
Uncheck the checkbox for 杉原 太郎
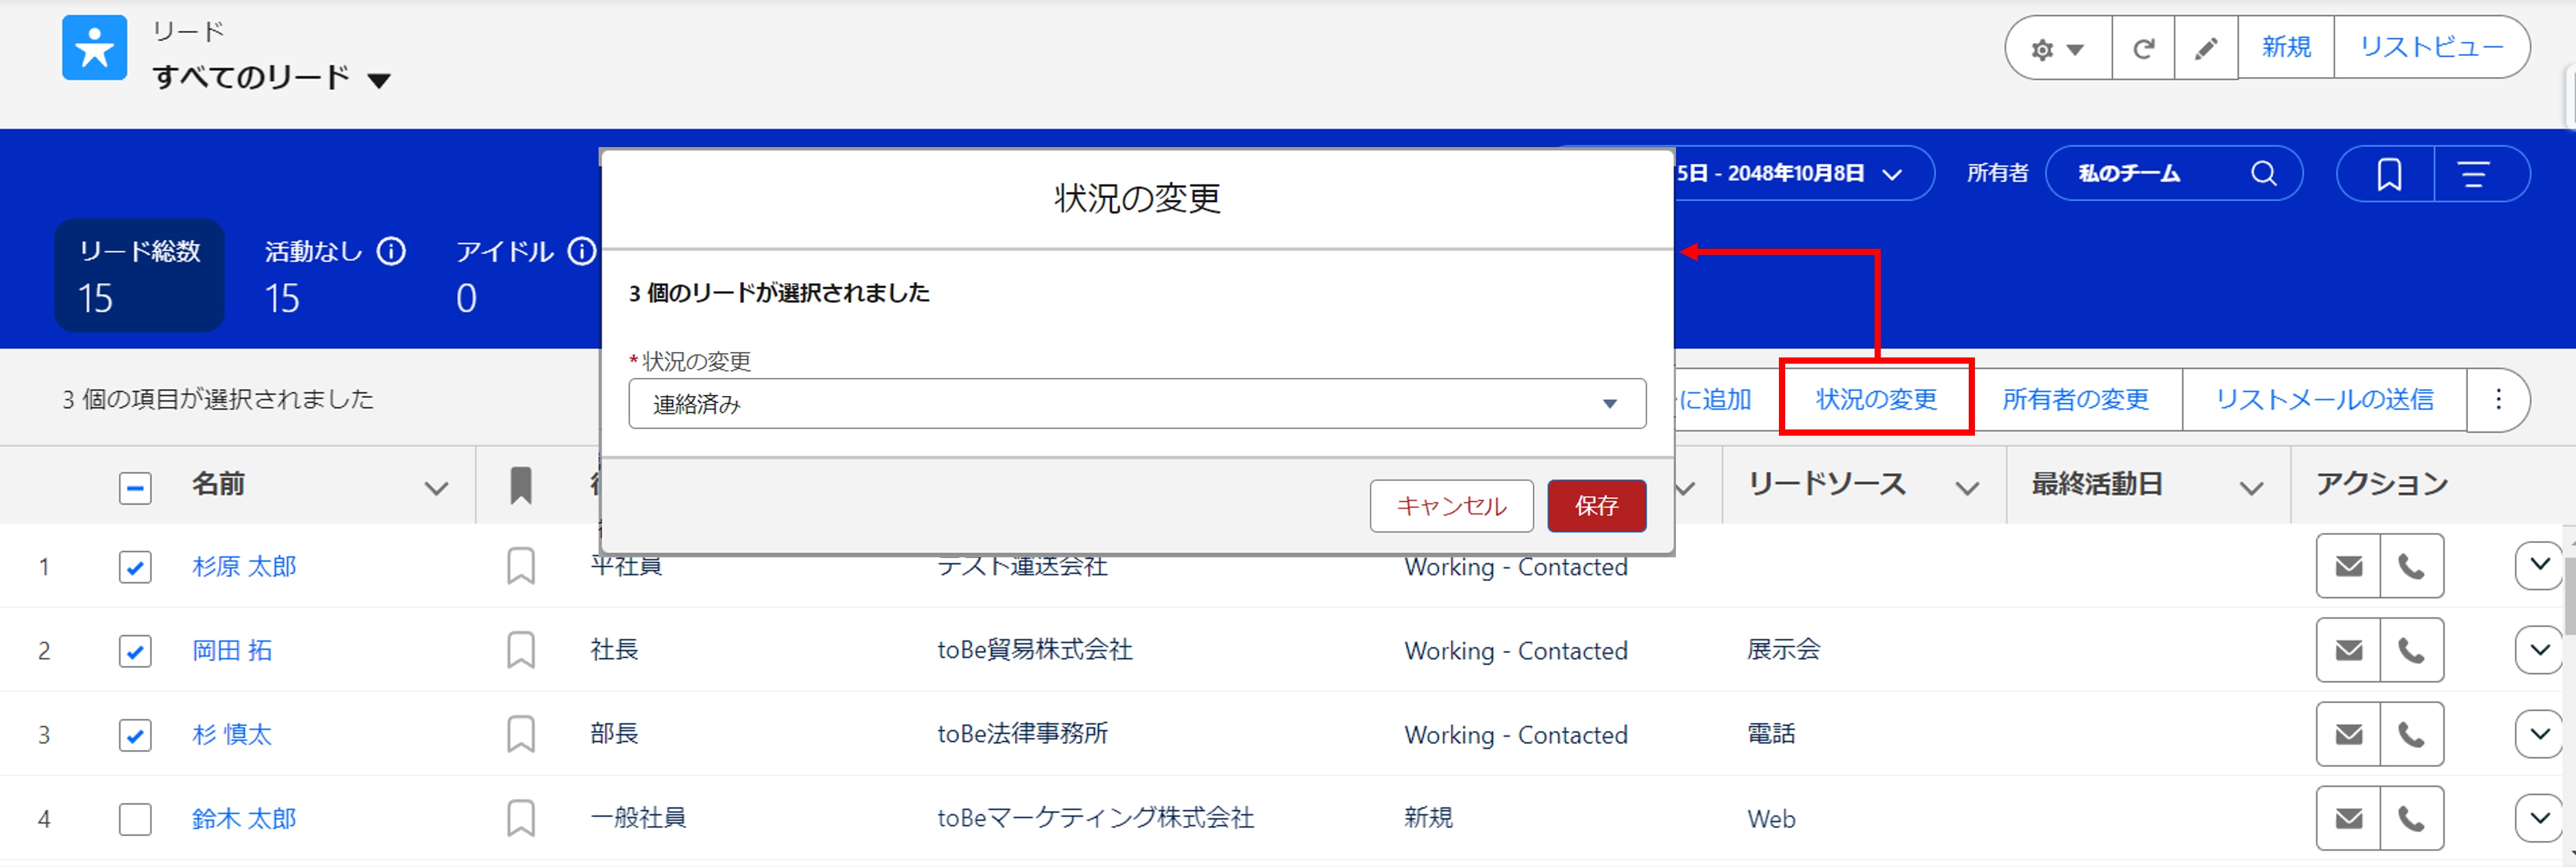click(135, 567)
